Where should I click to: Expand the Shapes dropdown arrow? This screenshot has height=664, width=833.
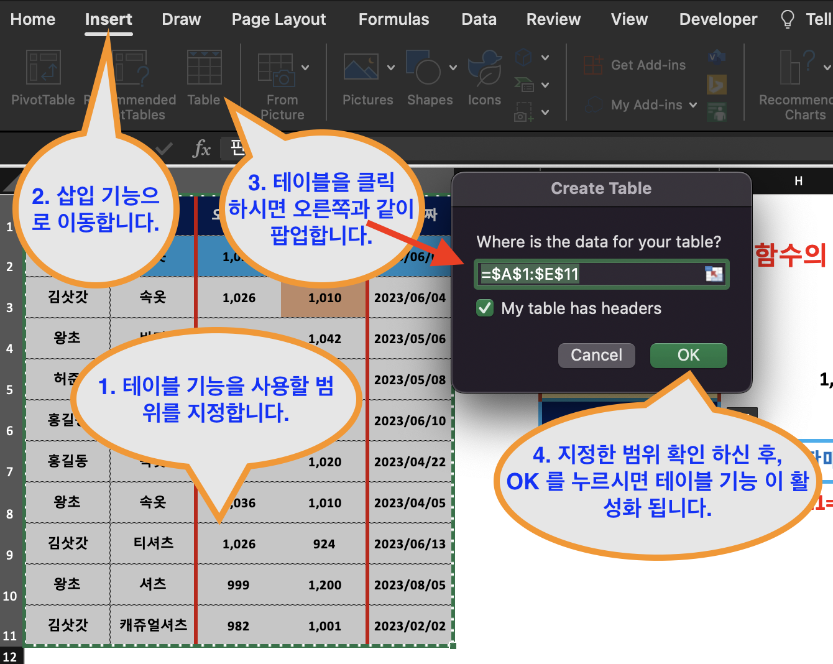tap(453, 68)
